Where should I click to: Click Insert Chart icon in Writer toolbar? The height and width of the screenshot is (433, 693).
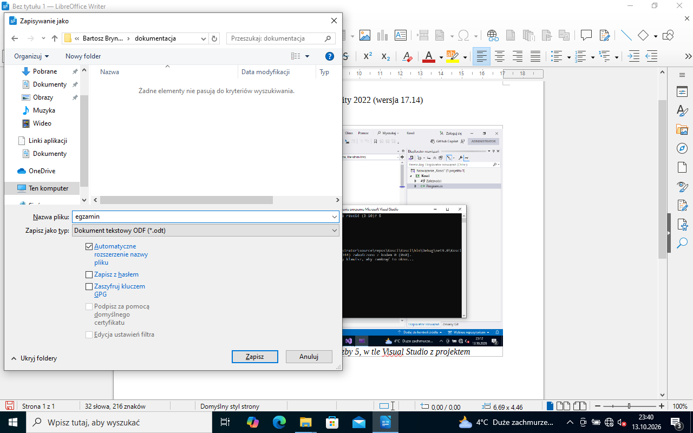tap(383, 35)
